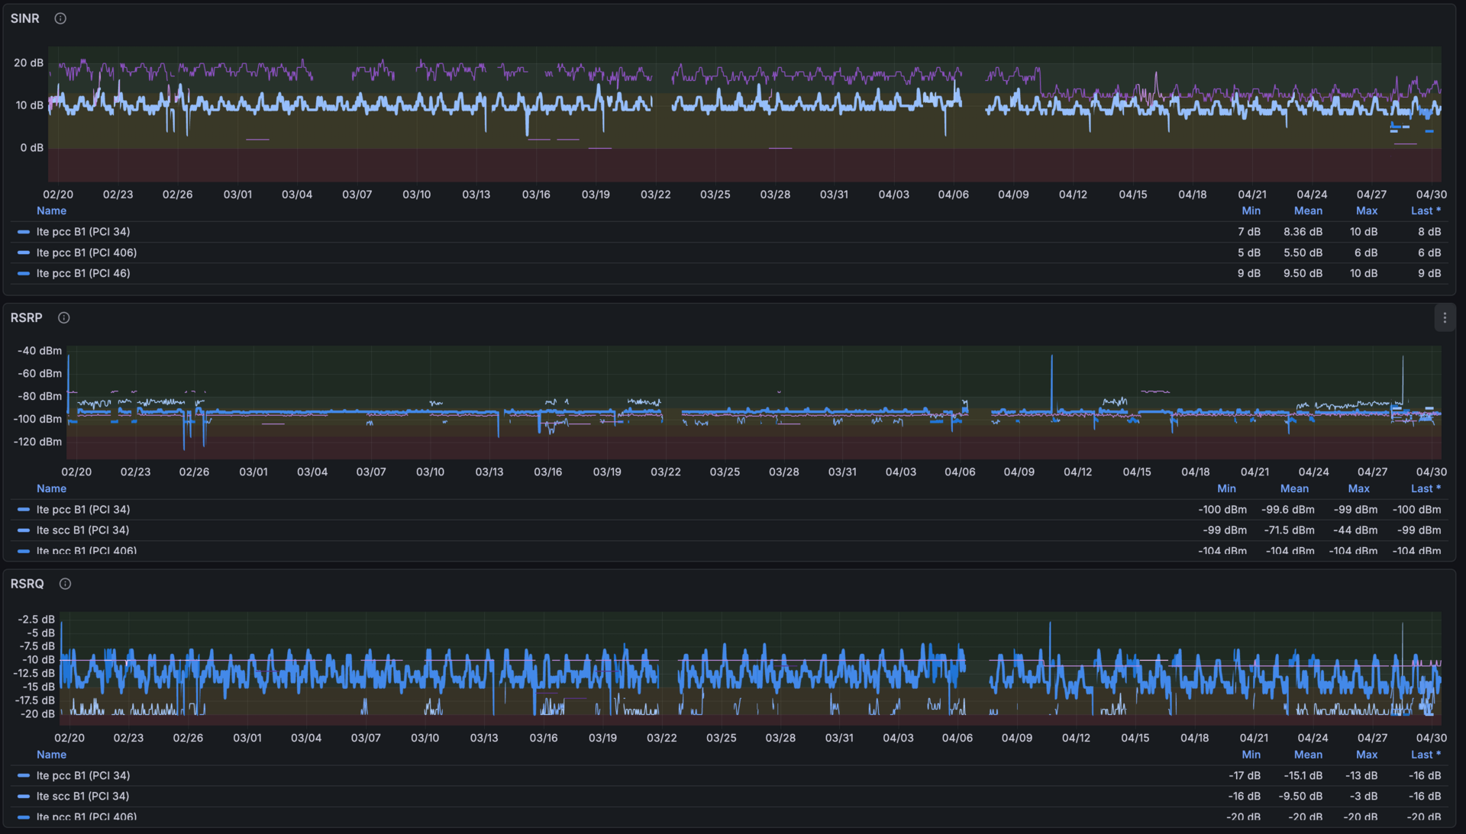Sort SINR legend by Min column
Image resolution: width=1466 pixels, height=834 pixels.
pos(1251,211)
